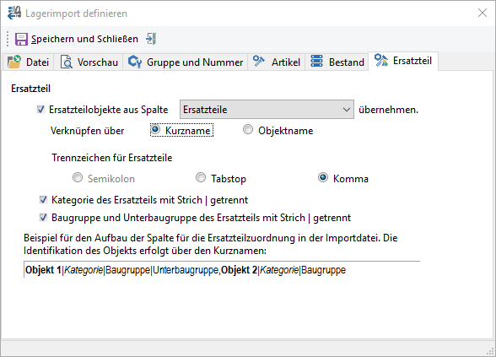Click Speichern und Schließen button
The height and width of the screenshot is (357, 496).
77,39
